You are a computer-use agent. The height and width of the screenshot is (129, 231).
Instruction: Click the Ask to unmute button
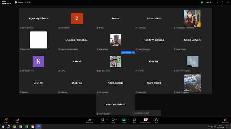tap(126, 53)
